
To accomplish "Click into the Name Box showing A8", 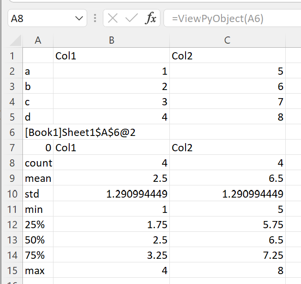I will click(41, 18).
